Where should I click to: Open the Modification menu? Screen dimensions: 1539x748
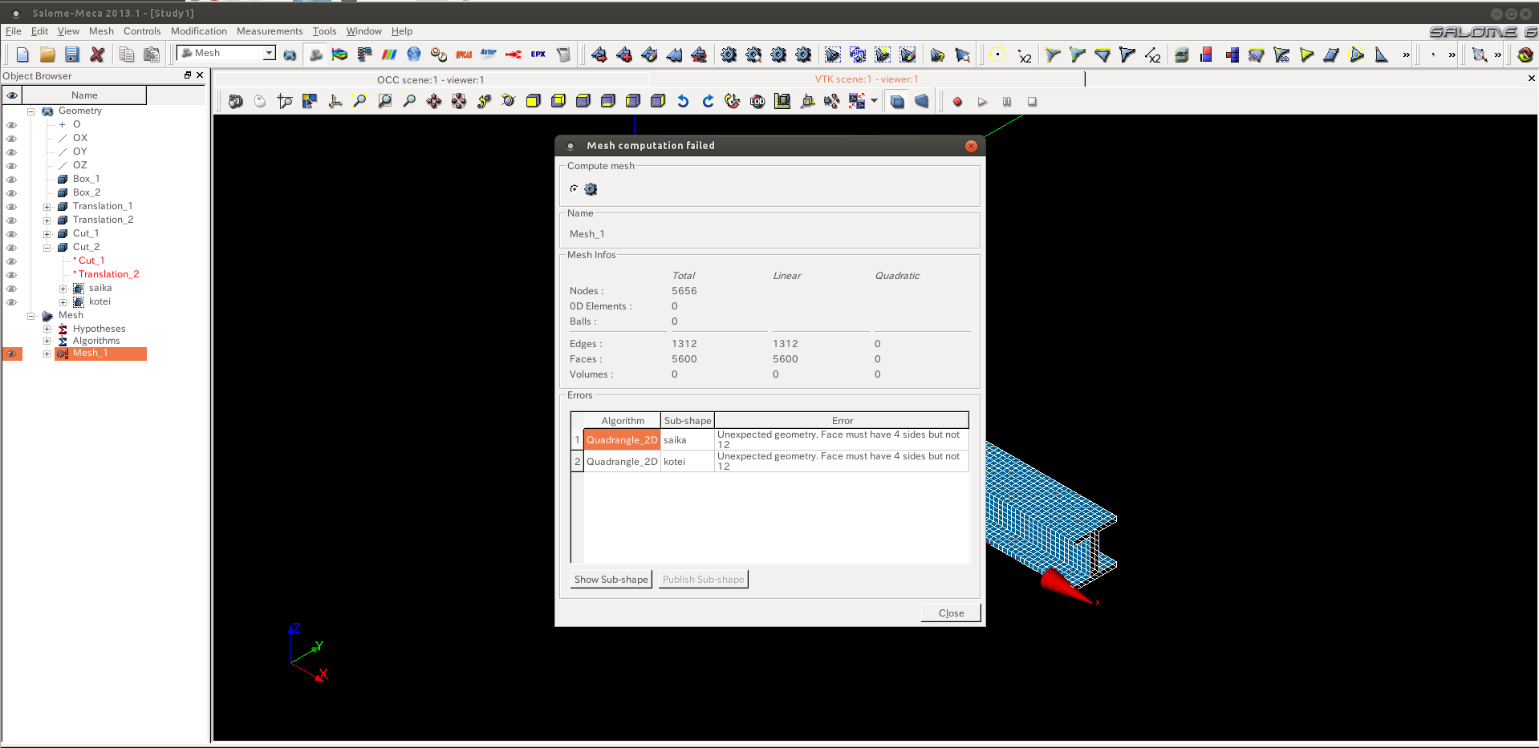(199, 31)
